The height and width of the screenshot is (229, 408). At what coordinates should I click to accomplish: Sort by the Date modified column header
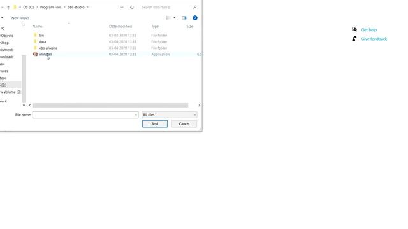pyautogui.click(x=120, y=27)
